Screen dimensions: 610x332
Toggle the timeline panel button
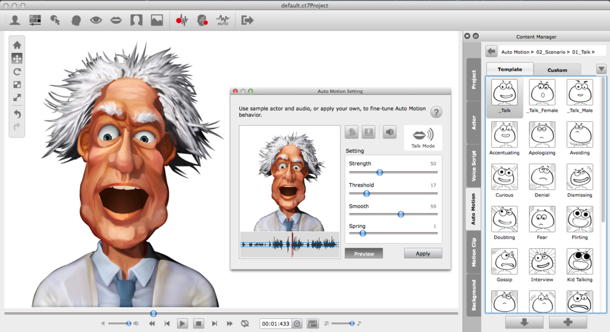click(312, 324)
